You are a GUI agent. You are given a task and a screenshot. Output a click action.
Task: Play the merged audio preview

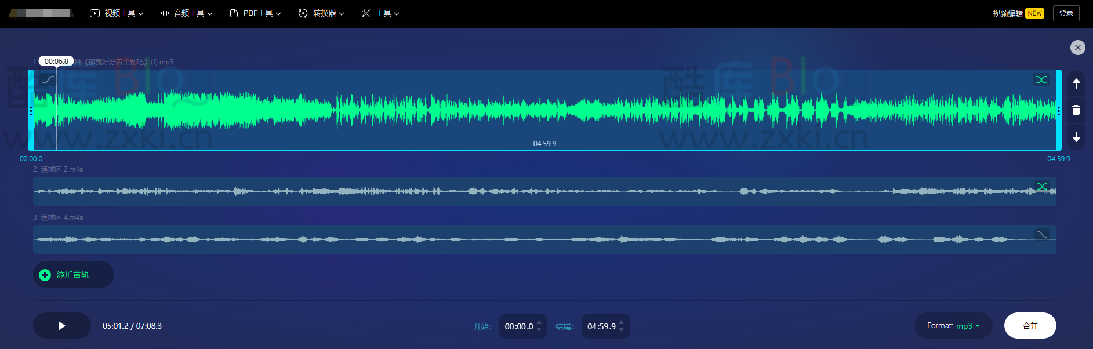(62, 326)
